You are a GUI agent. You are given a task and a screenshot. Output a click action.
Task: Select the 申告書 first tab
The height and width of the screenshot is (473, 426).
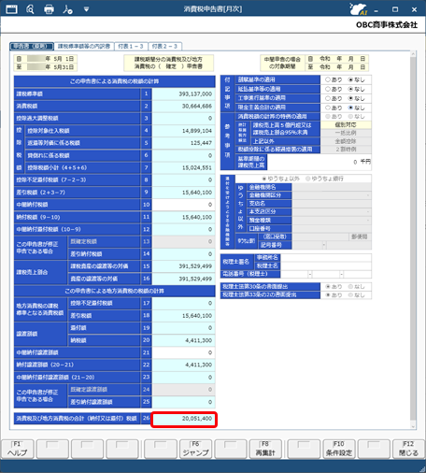point(32,46)
